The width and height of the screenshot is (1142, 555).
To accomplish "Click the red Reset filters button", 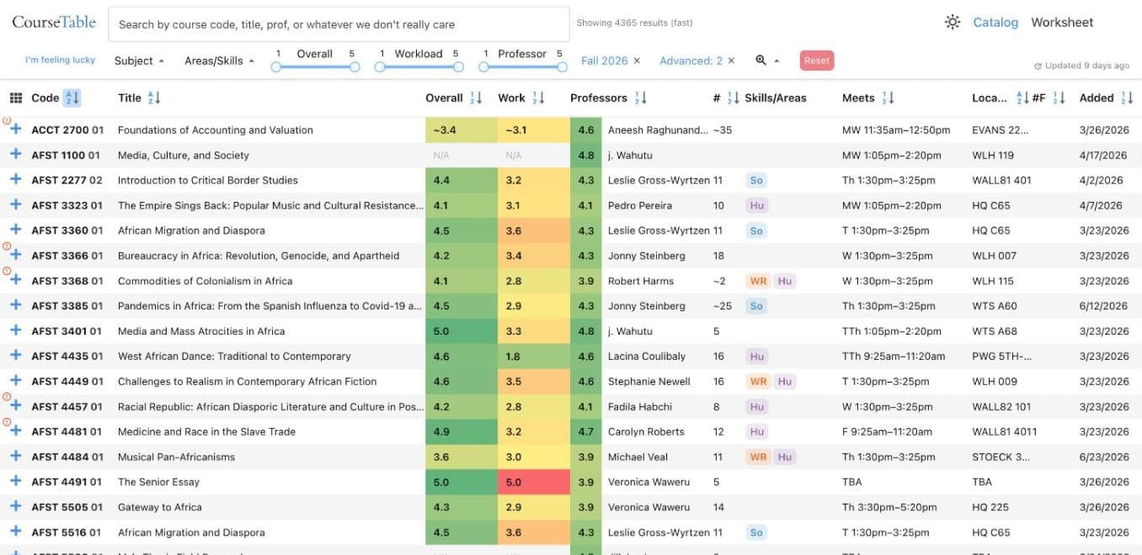I will point(816,61).
